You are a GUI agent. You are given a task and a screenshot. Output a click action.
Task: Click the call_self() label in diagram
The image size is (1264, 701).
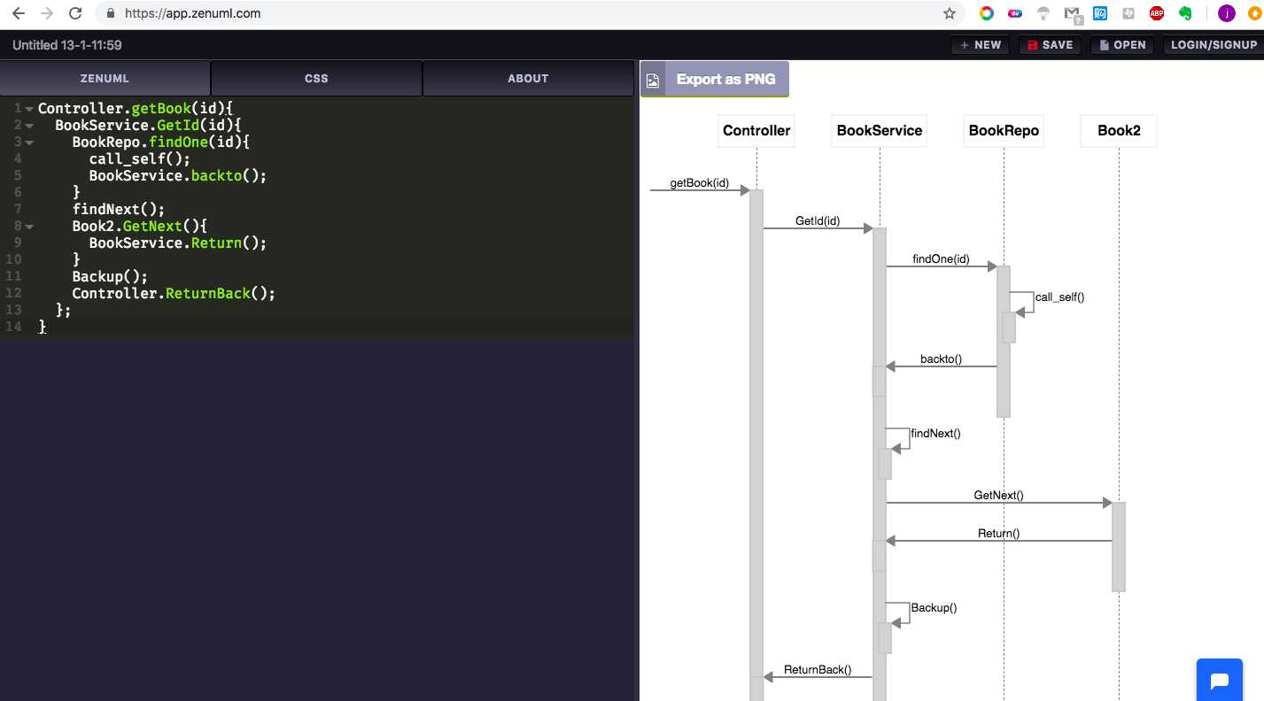1059,297
